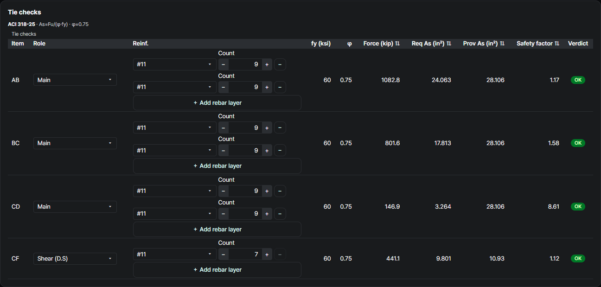Screen dimensions: 601x287
Task: Remove AB's second rebar layer
Action: 280,87
